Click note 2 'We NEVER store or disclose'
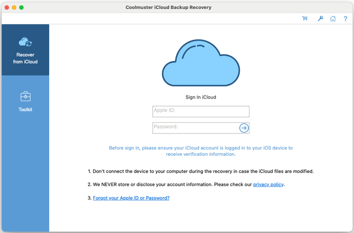This screenshot has width=354, height=233. point(186,184)
